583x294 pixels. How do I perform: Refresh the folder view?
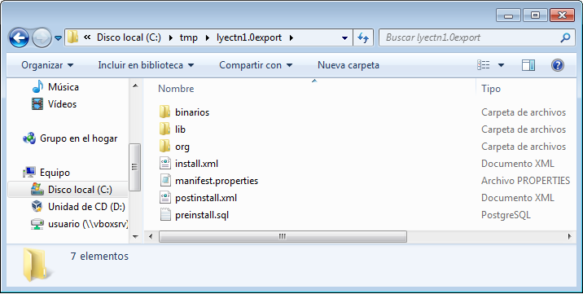(363, 37)
